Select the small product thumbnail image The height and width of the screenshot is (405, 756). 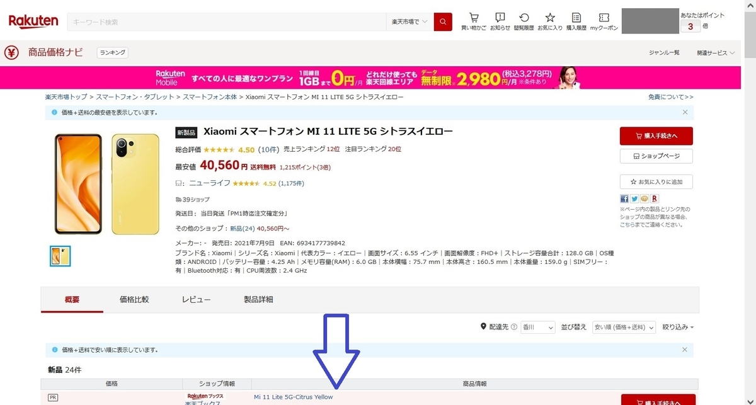click(x=60, y=256)
